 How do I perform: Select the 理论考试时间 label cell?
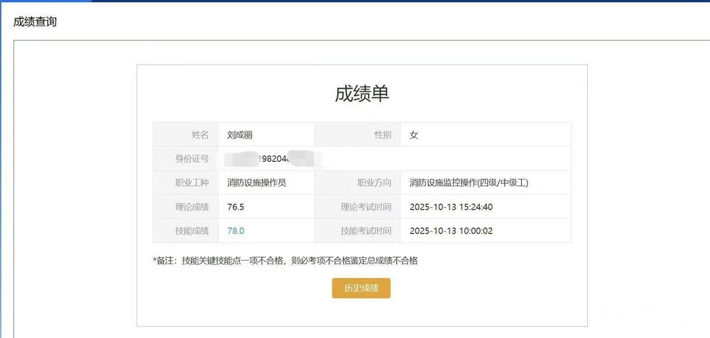pos(366,207)
